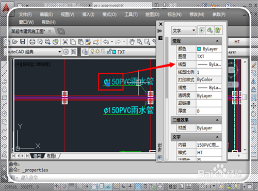Open the 绘图(D) menu
258x191 pixels.
152,14
